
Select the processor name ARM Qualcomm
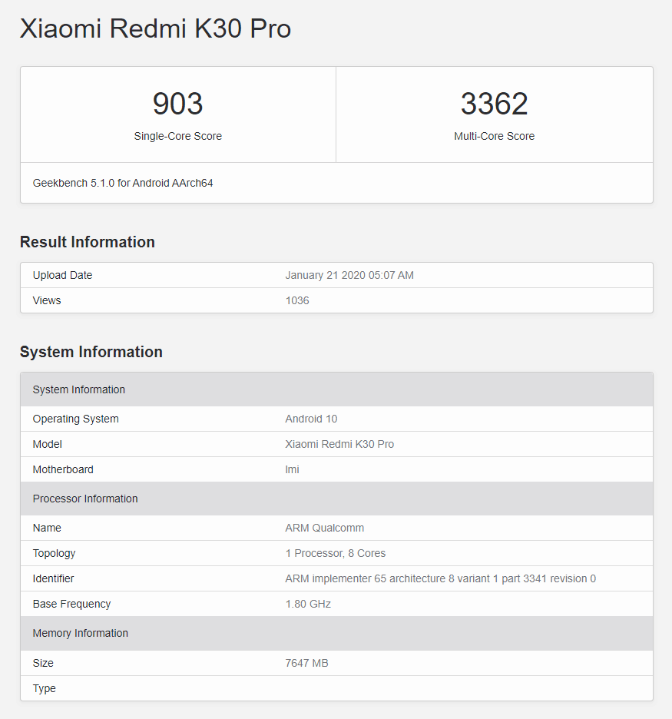click(324, 528)
